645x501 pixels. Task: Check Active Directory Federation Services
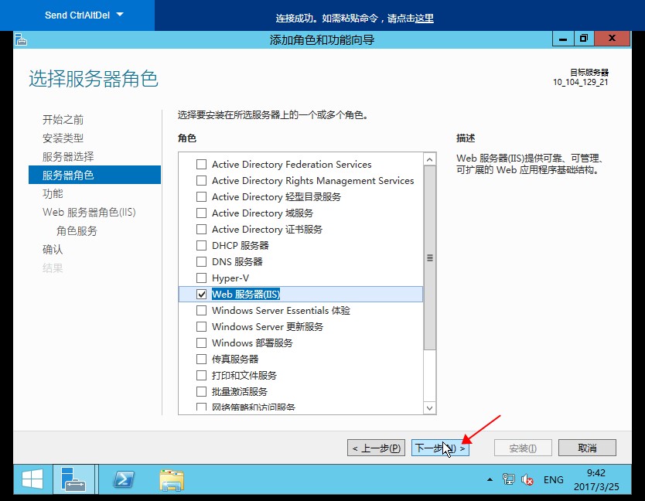pos(202,165)
